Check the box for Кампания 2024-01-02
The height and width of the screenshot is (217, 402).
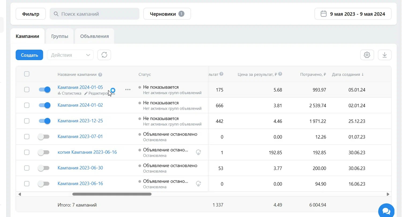pyautogui.click(x=27, y=105)
